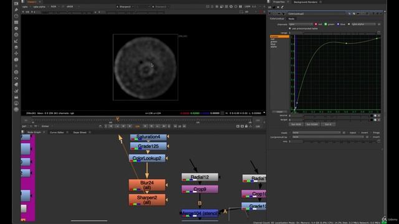This screenshot has width=399, height=224.
Task: Open the Node tab in ColorLookup properties
Action: pos(291,19)
